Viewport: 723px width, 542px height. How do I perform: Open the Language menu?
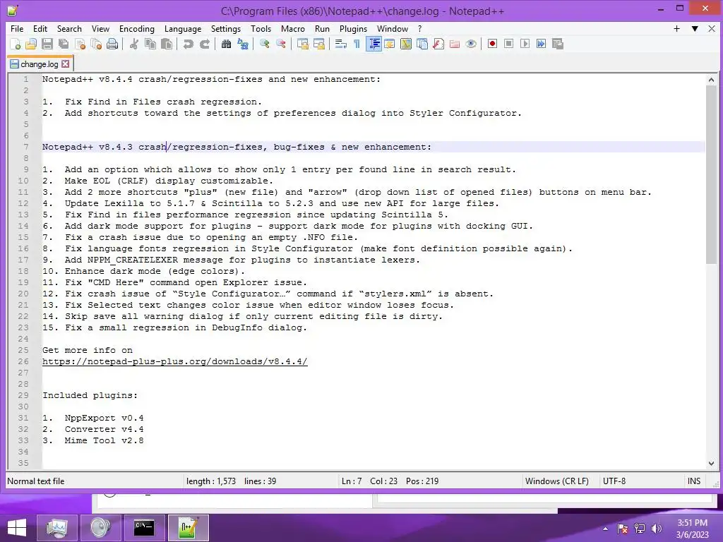tap(183, 28)
